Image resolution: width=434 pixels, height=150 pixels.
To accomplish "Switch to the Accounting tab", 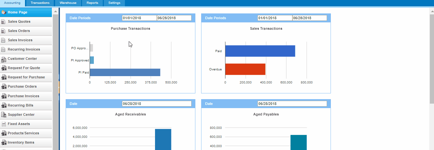I will click(x=12, y=3).
